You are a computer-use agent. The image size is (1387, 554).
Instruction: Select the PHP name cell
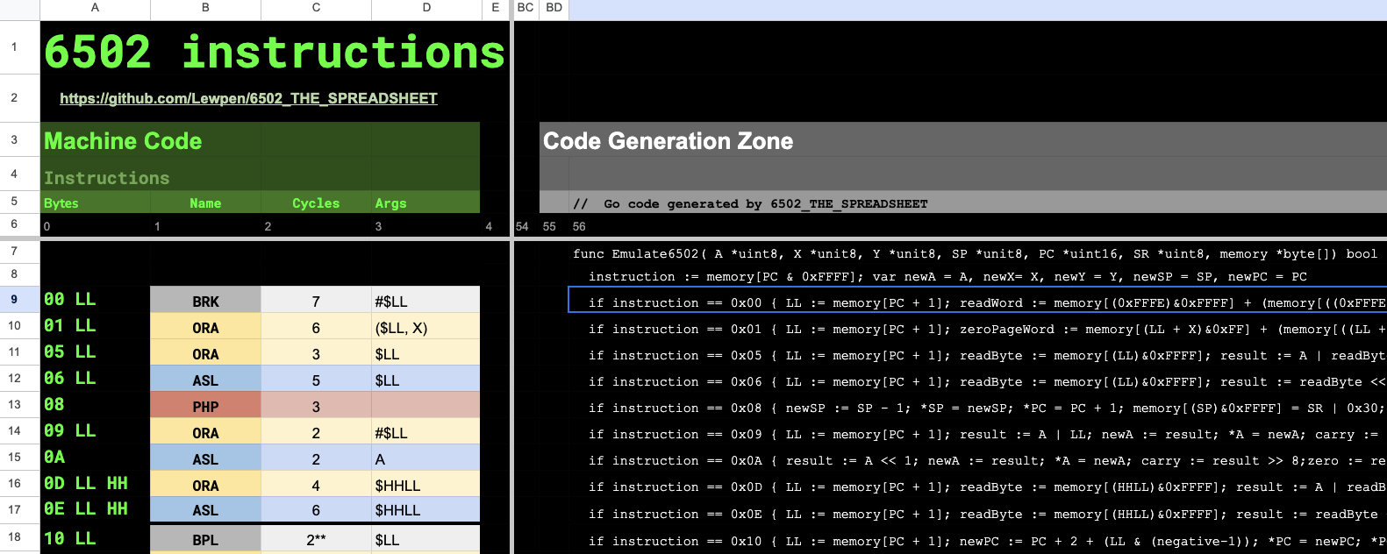pyautogui.click(x=205, y=406)
